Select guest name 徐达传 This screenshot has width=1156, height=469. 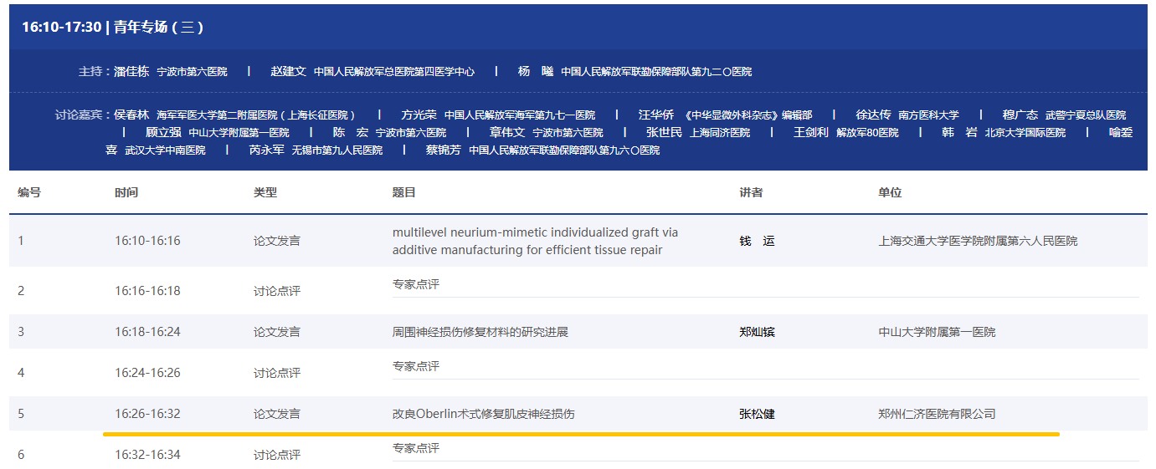coord(874,115)
